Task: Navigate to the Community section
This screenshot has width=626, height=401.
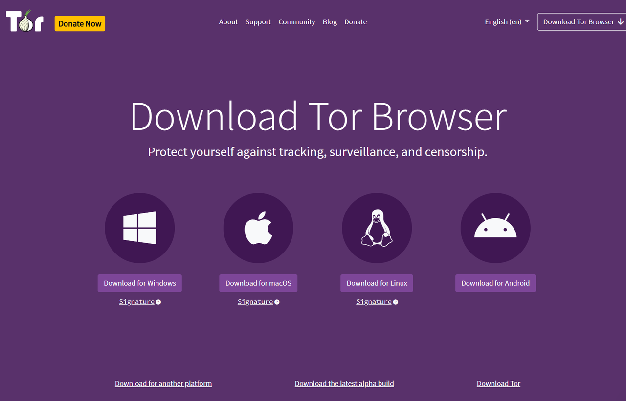Action: tap(296, 21)
